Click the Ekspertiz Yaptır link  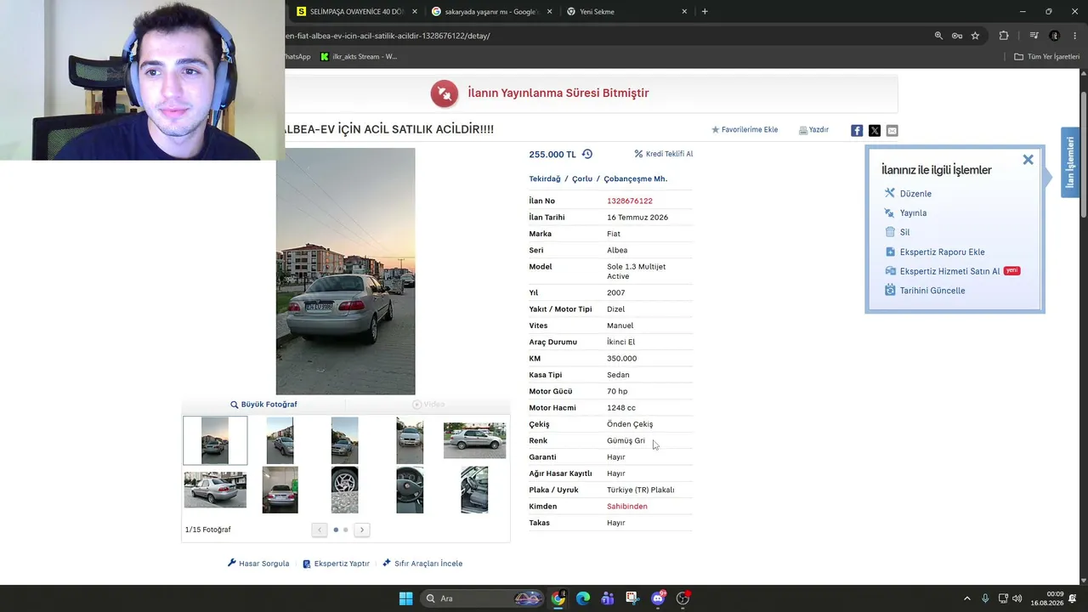336,564
